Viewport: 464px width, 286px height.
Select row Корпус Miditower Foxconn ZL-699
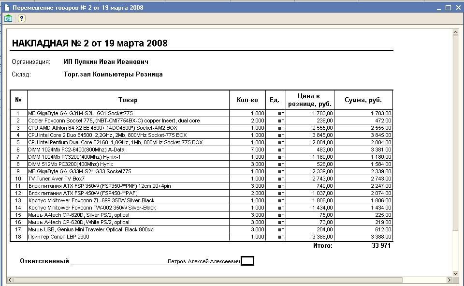click(x=201, y=200)
